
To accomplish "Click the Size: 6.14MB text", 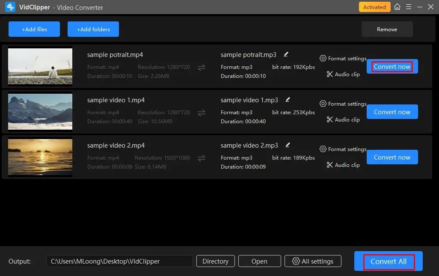I will tap(150, 166).
